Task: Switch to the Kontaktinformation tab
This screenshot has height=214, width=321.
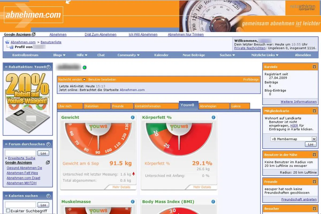Action: coord(156,106)
